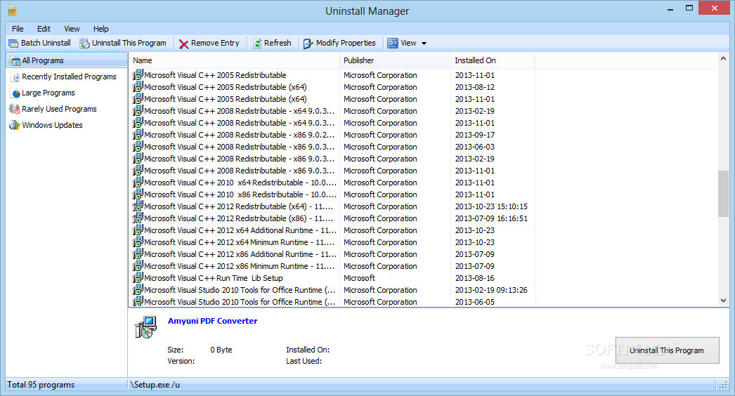Select Visual C++ 2012 x64 Additional Runtime row
This screenshot has width=735, height=396.
click(x=331, y=230)
